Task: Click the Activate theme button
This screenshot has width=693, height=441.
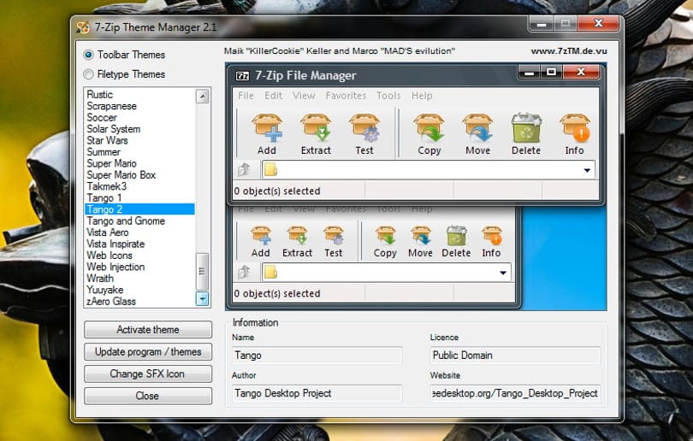Action: [x=148, y=330]
